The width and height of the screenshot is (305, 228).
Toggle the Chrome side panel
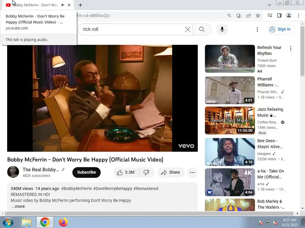pyautogui.click(x=279, y=15)
